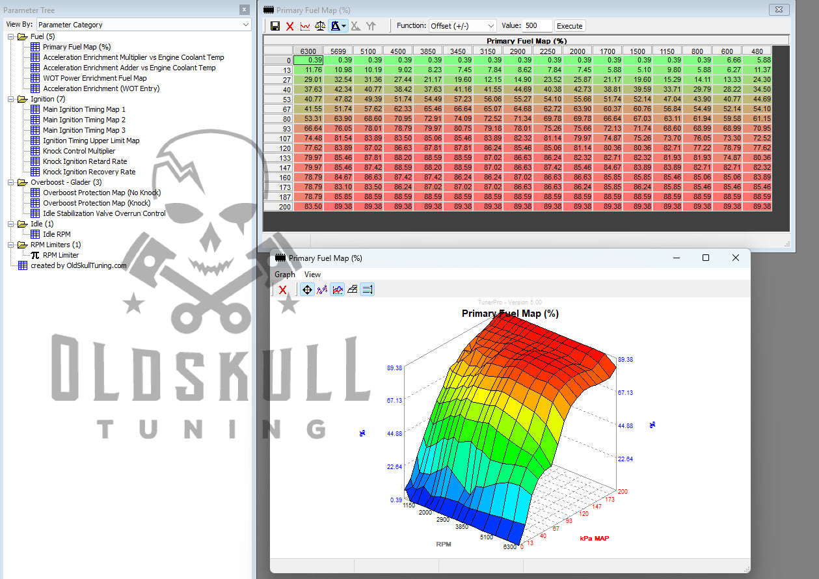
Task: Open the View By Parameter Category dropdown
Action: tap(143, 25)
